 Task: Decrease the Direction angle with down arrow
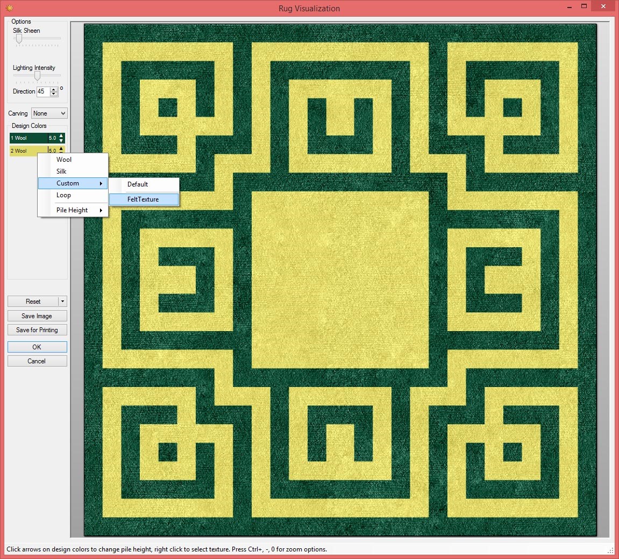53,94
